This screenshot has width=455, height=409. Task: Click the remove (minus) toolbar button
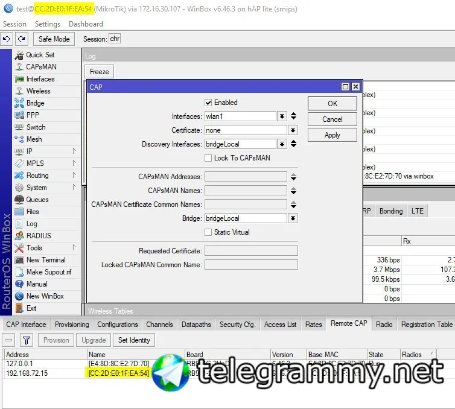coord(8,340)
